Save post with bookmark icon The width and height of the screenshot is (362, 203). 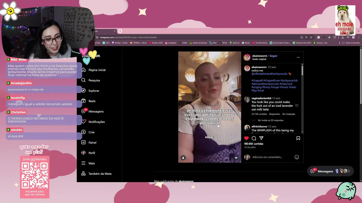298,138
